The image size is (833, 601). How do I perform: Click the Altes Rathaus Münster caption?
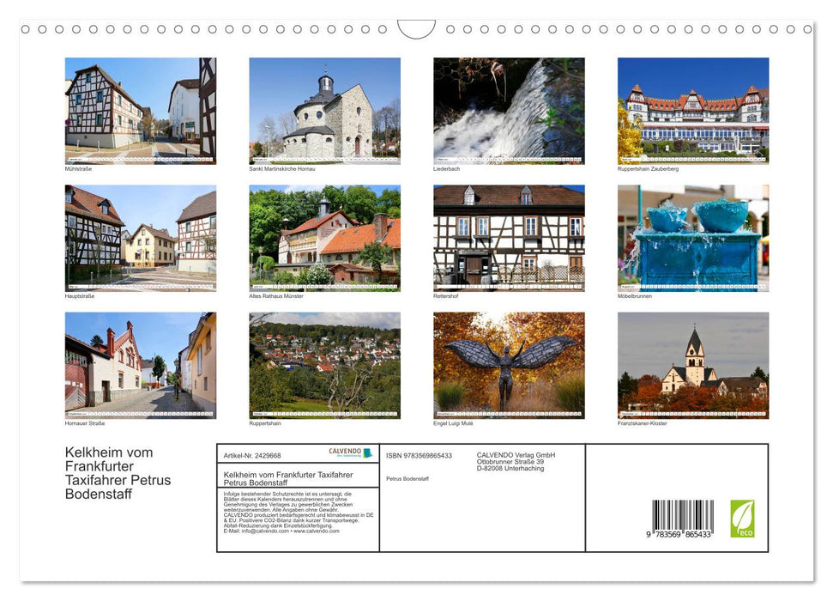(x=276, y=296)
